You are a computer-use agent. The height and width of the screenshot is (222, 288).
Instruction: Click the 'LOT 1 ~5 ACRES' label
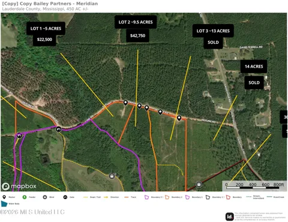46,28
